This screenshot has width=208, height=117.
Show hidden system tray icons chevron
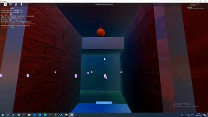186,115
